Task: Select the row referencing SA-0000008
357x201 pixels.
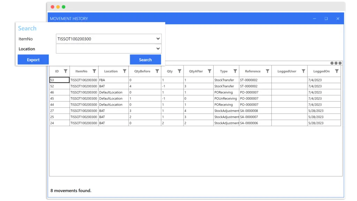Action: click(195, 111)
